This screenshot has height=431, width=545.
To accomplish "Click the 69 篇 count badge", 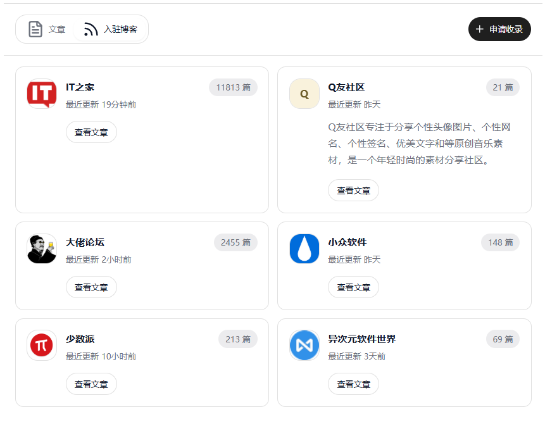I will coord(503,339).
